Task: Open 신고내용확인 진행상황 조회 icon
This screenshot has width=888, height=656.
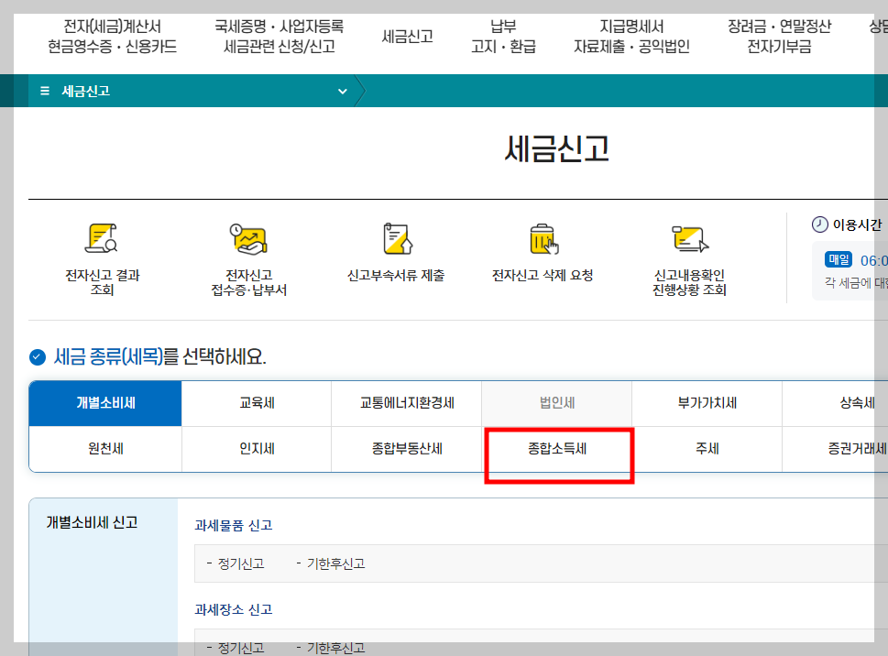Action: coord(690,238)
